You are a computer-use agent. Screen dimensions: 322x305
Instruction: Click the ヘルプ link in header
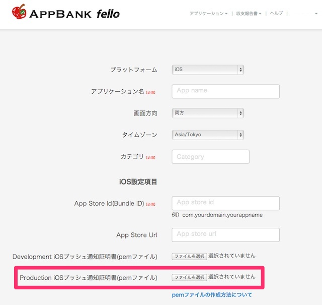(x=276, y=14)
